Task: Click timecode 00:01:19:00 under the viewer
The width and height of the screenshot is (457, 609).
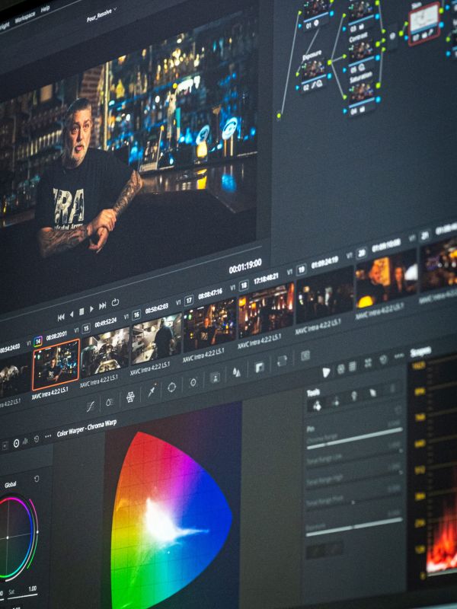Action: click(244, 266)
